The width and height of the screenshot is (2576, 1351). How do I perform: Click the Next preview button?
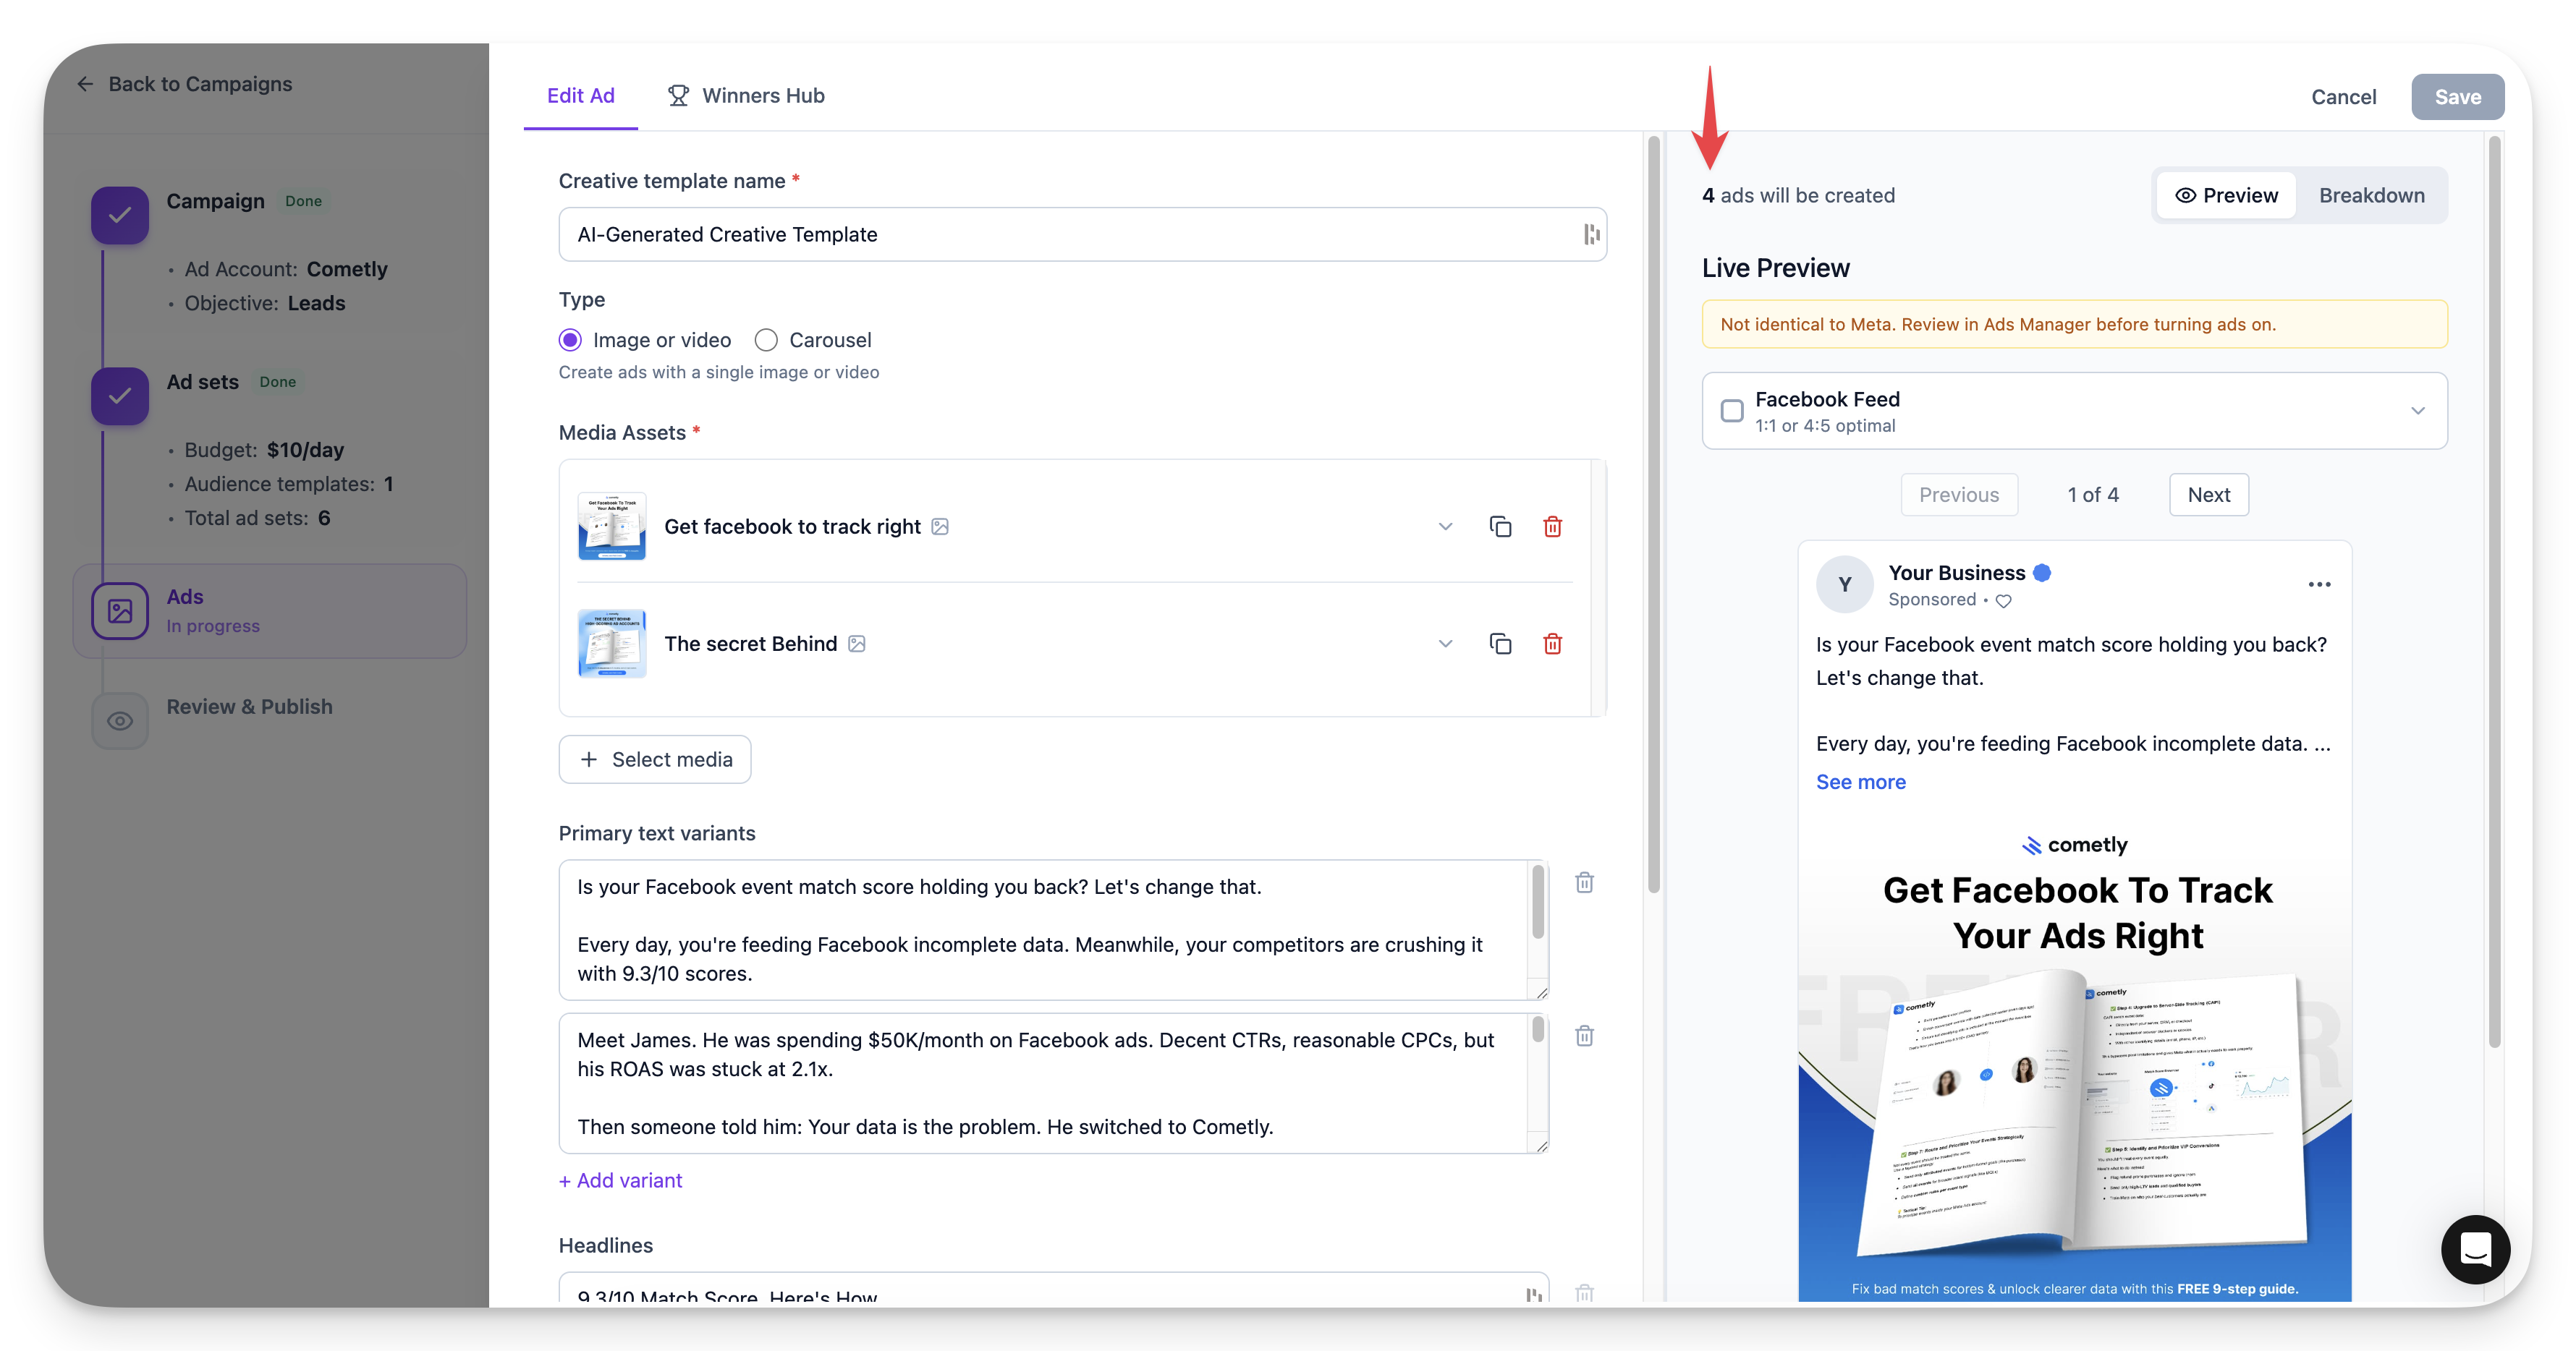click(x=2208, y=495)
